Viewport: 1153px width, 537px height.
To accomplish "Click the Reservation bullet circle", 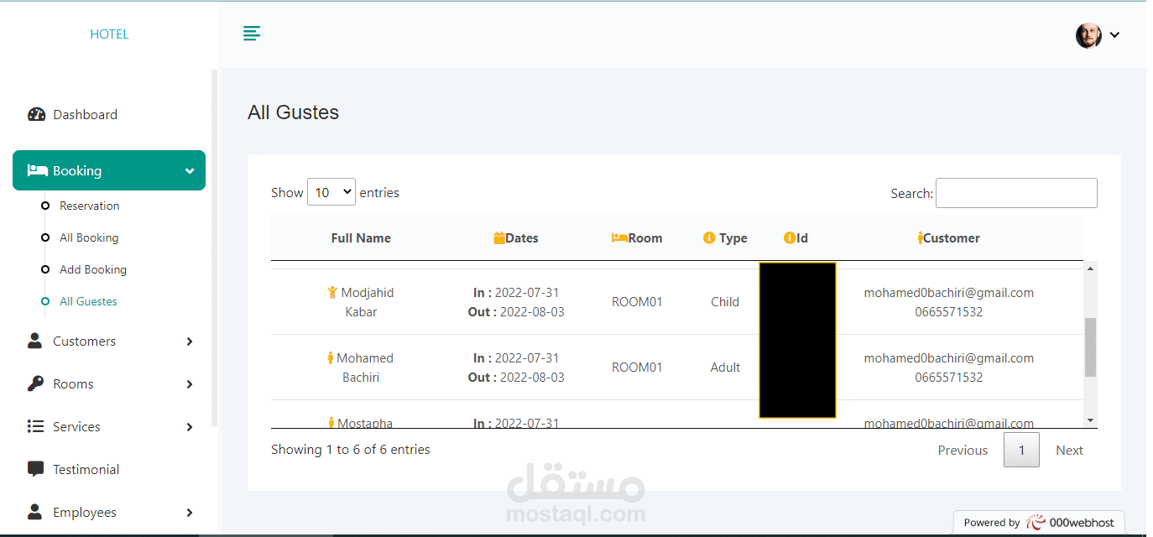I will click(45, 206).
